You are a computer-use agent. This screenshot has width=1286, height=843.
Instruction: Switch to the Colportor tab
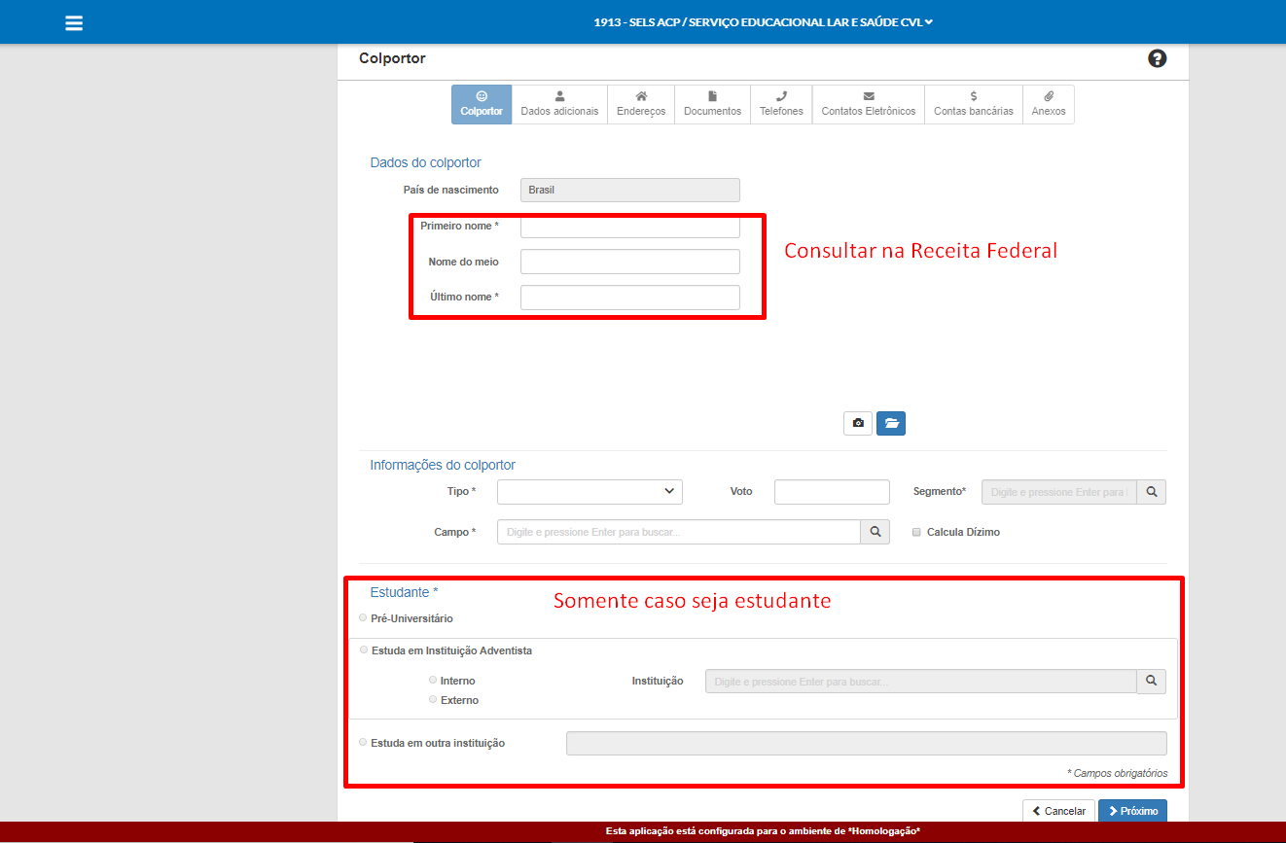[x=482, y=104]
